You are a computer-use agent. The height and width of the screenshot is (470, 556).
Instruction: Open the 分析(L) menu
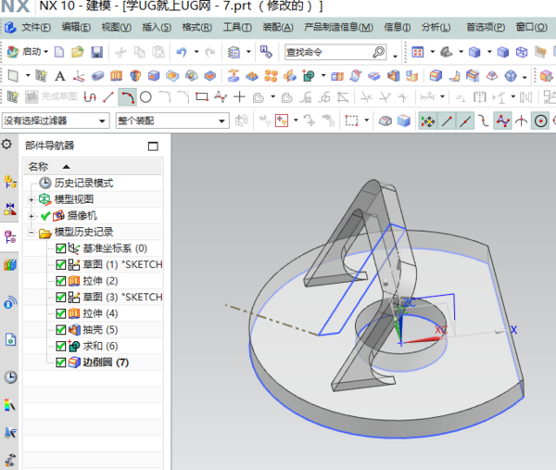(436, 27)
